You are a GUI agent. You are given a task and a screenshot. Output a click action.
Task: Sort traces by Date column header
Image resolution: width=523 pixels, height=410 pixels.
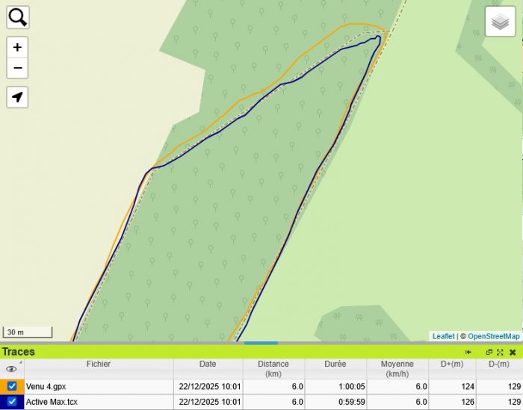pos(208,364)
